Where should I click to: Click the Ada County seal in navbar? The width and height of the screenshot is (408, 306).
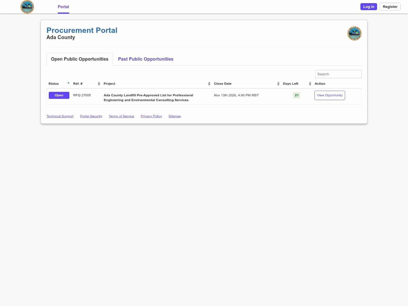[27, 7]
